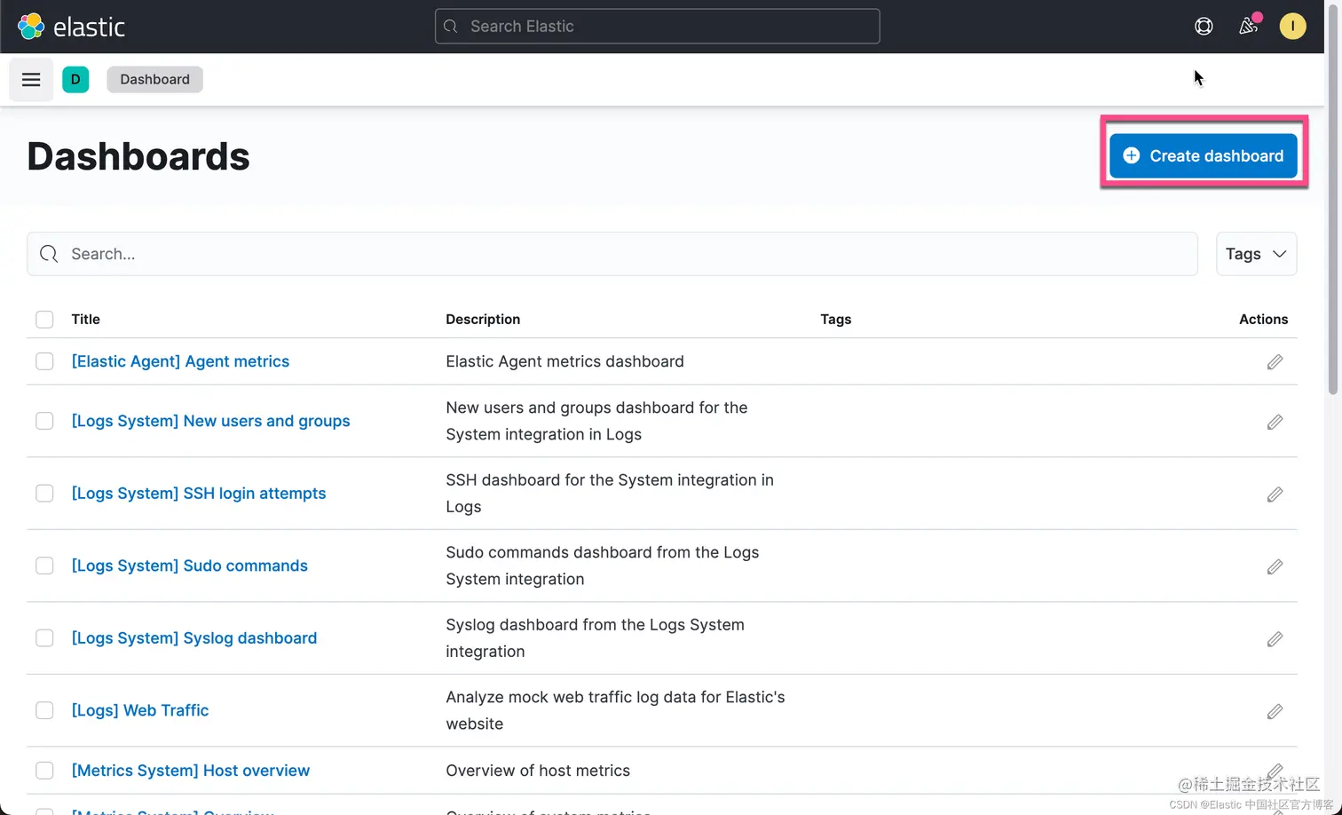The width and height of the screenshot is (1342, 815).
Task: Edit the Web Traffic dashboard pencil
Action: [x=1275, y=711]
